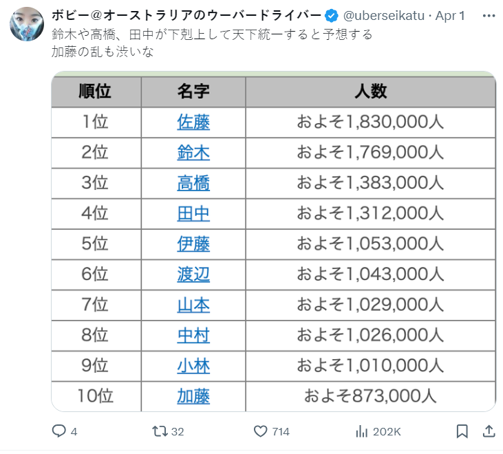
Task: Click the reply speech bubble icon
Action: coord(60,431)
